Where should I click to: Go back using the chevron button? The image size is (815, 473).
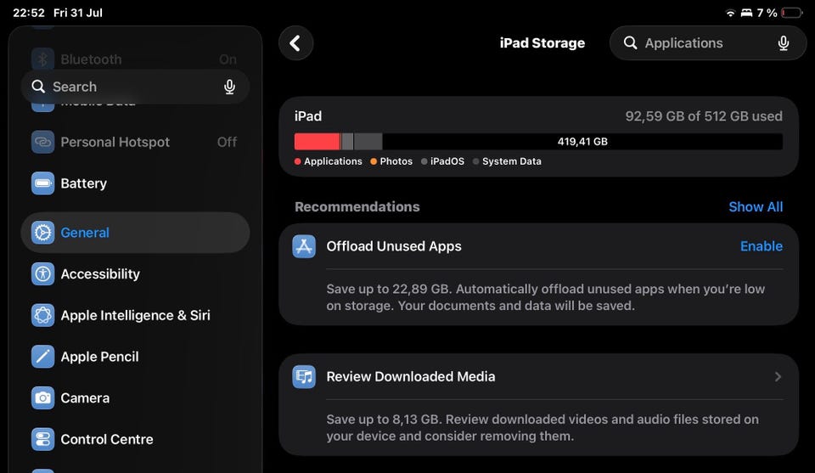[295, 43]
